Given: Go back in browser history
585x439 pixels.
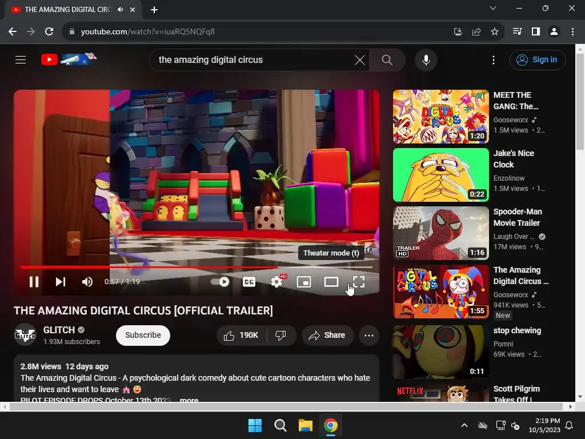Looking at the screenshot, I should click(x=13, y=32).
